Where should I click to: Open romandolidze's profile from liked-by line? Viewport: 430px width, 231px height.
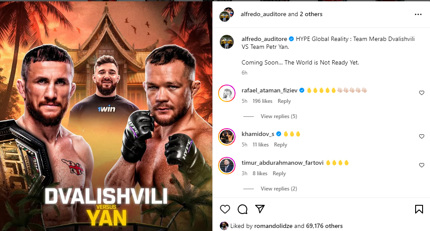tap(273, 226)
